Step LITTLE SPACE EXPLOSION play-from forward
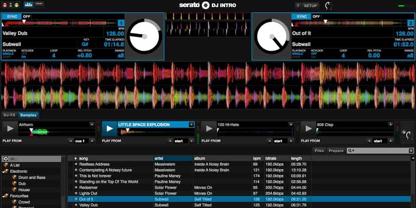Screen dimensions: 416x208 point(192,141)
